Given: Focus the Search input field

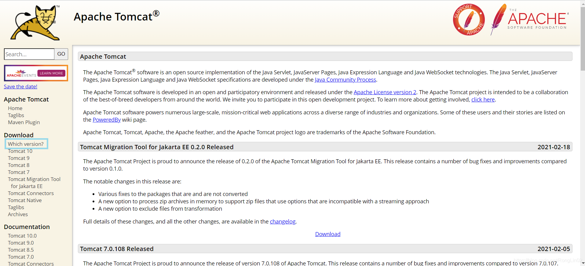Looking at the screenshot, I should [x=29, y=54].
